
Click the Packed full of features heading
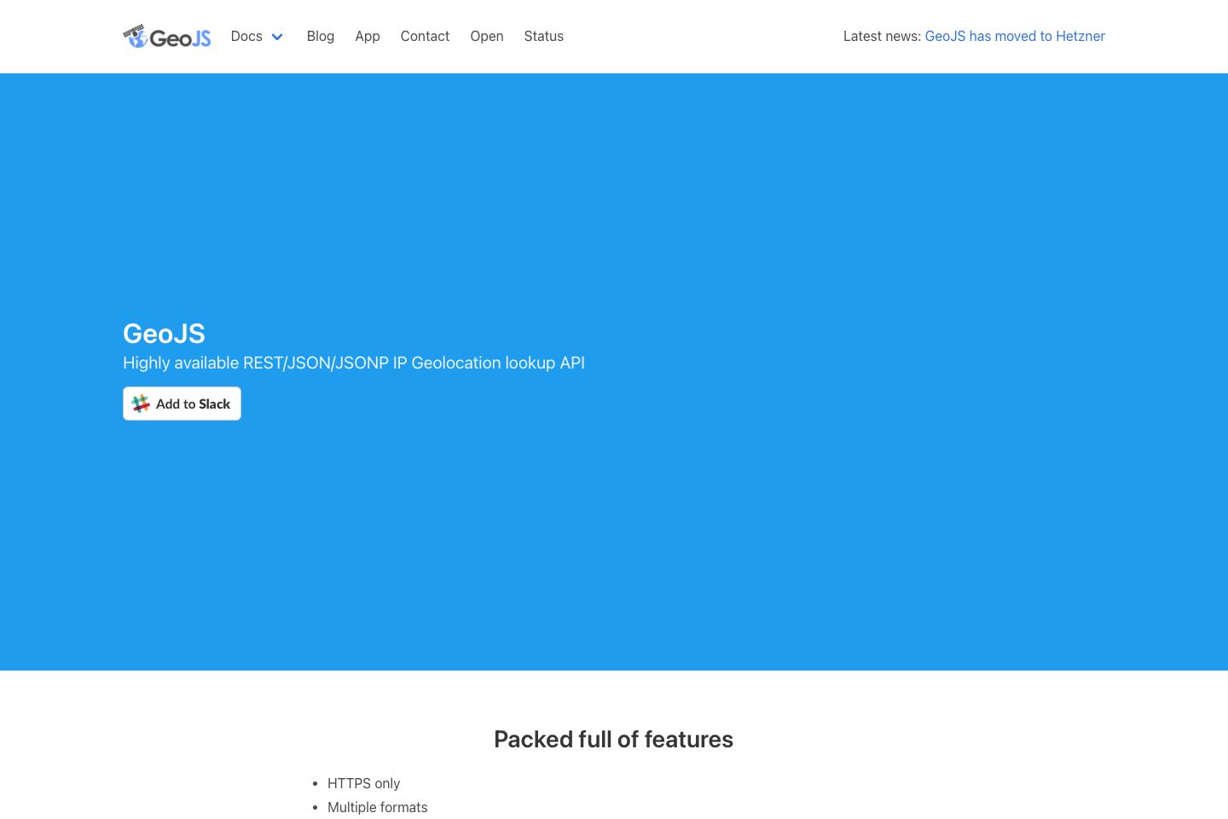coord(613,739)
